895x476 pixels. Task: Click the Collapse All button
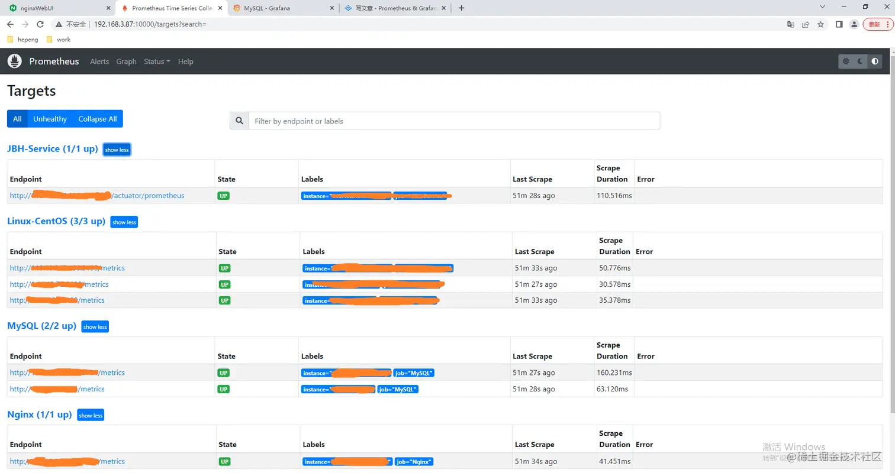[x=98, y=119]
